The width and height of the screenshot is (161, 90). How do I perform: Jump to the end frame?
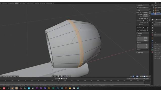tap(66, 79)
